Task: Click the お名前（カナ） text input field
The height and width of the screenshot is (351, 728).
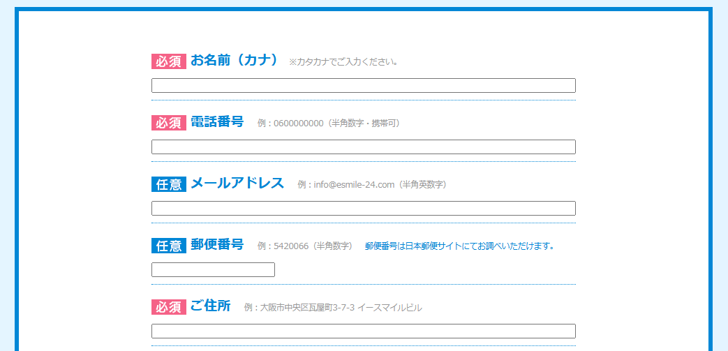Action: pyautogui.click(x=363, y=86)
